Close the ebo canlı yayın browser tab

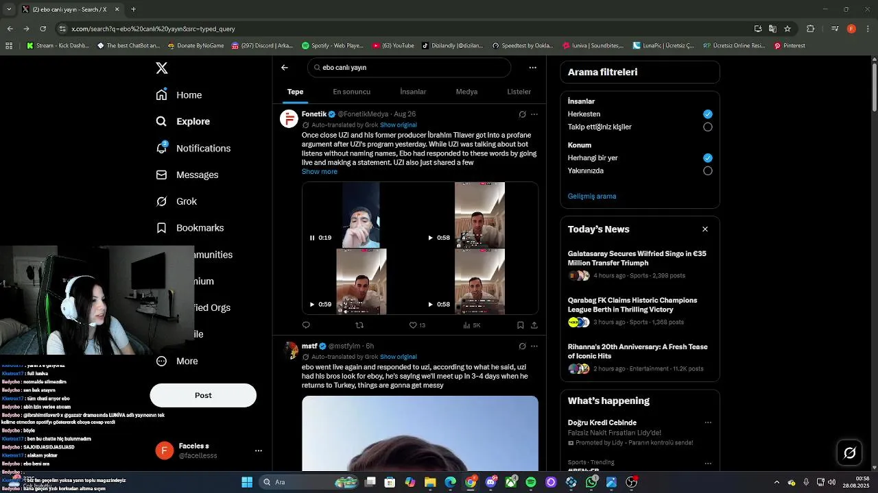click(x=117, y=10)
